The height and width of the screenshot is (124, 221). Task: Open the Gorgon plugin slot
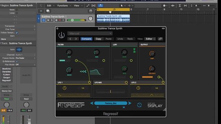coord(7,77)
